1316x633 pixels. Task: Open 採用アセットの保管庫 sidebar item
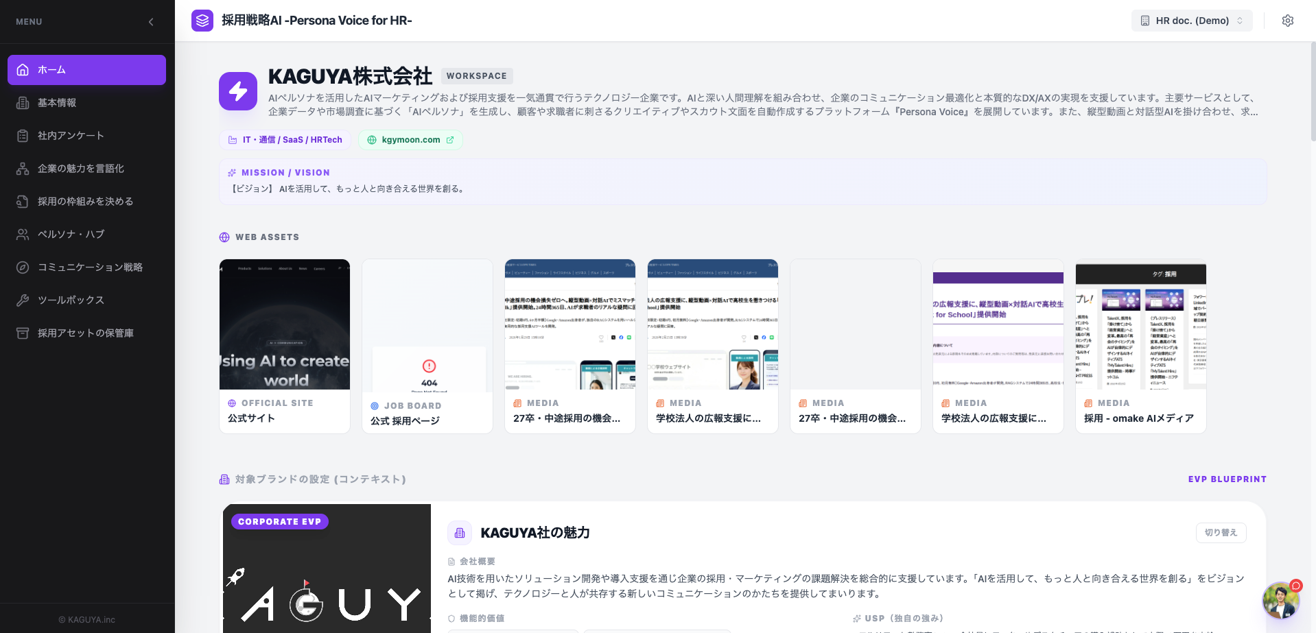[86, 333]
